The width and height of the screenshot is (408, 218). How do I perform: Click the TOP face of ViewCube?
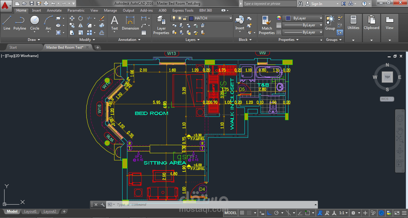click(x=387, y=77)
